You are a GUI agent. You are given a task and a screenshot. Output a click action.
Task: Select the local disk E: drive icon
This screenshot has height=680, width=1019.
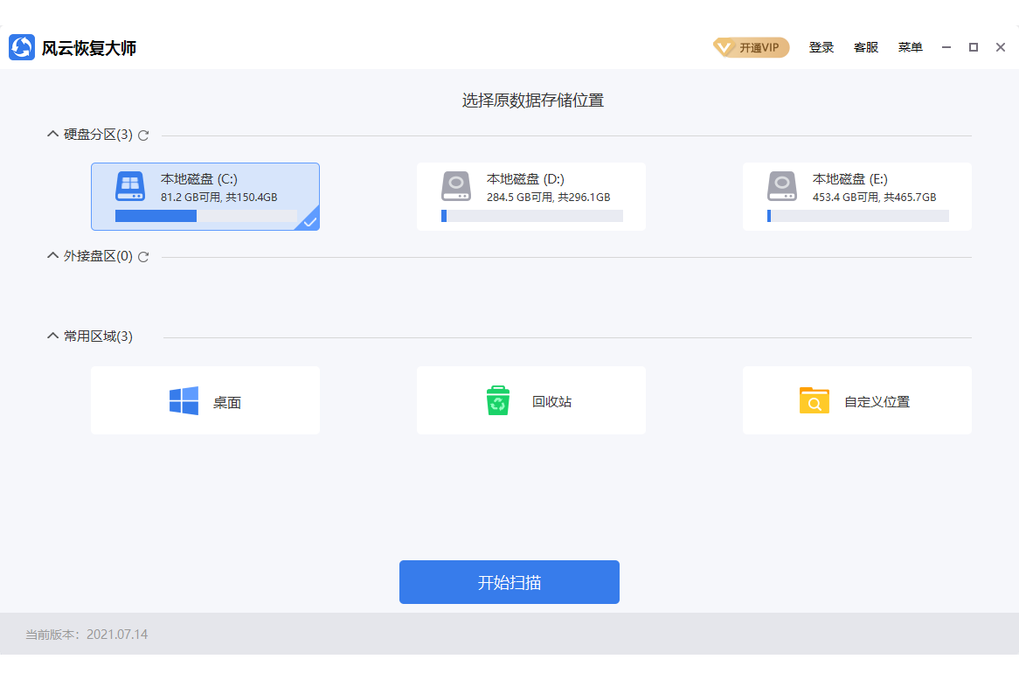(782, 186)
